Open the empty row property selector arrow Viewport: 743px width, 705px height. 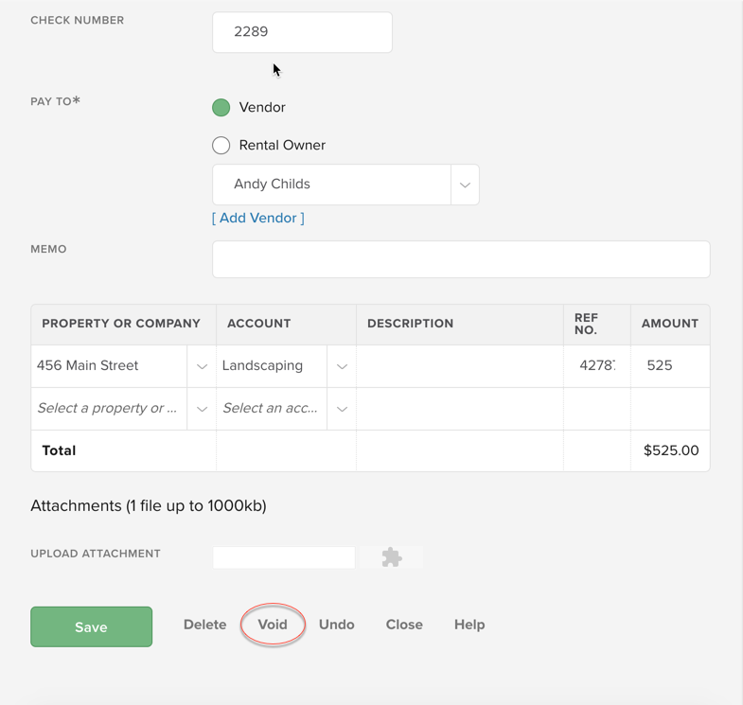pyautogui.click(x=202, y=409)
